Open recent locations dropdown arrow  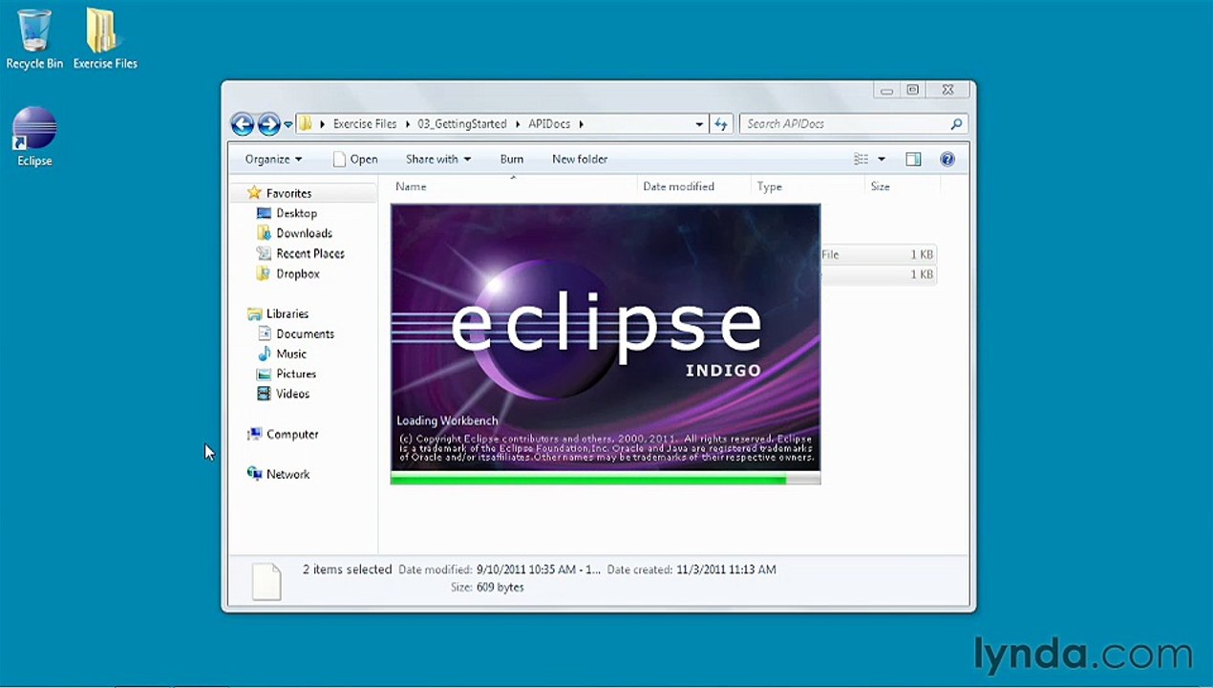point(287,125)
